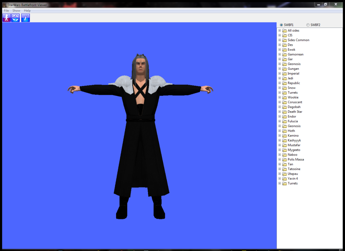The width and height of the screenshot is (345, 251).
Task: Expand the Sides Common node
Action: 280,40
